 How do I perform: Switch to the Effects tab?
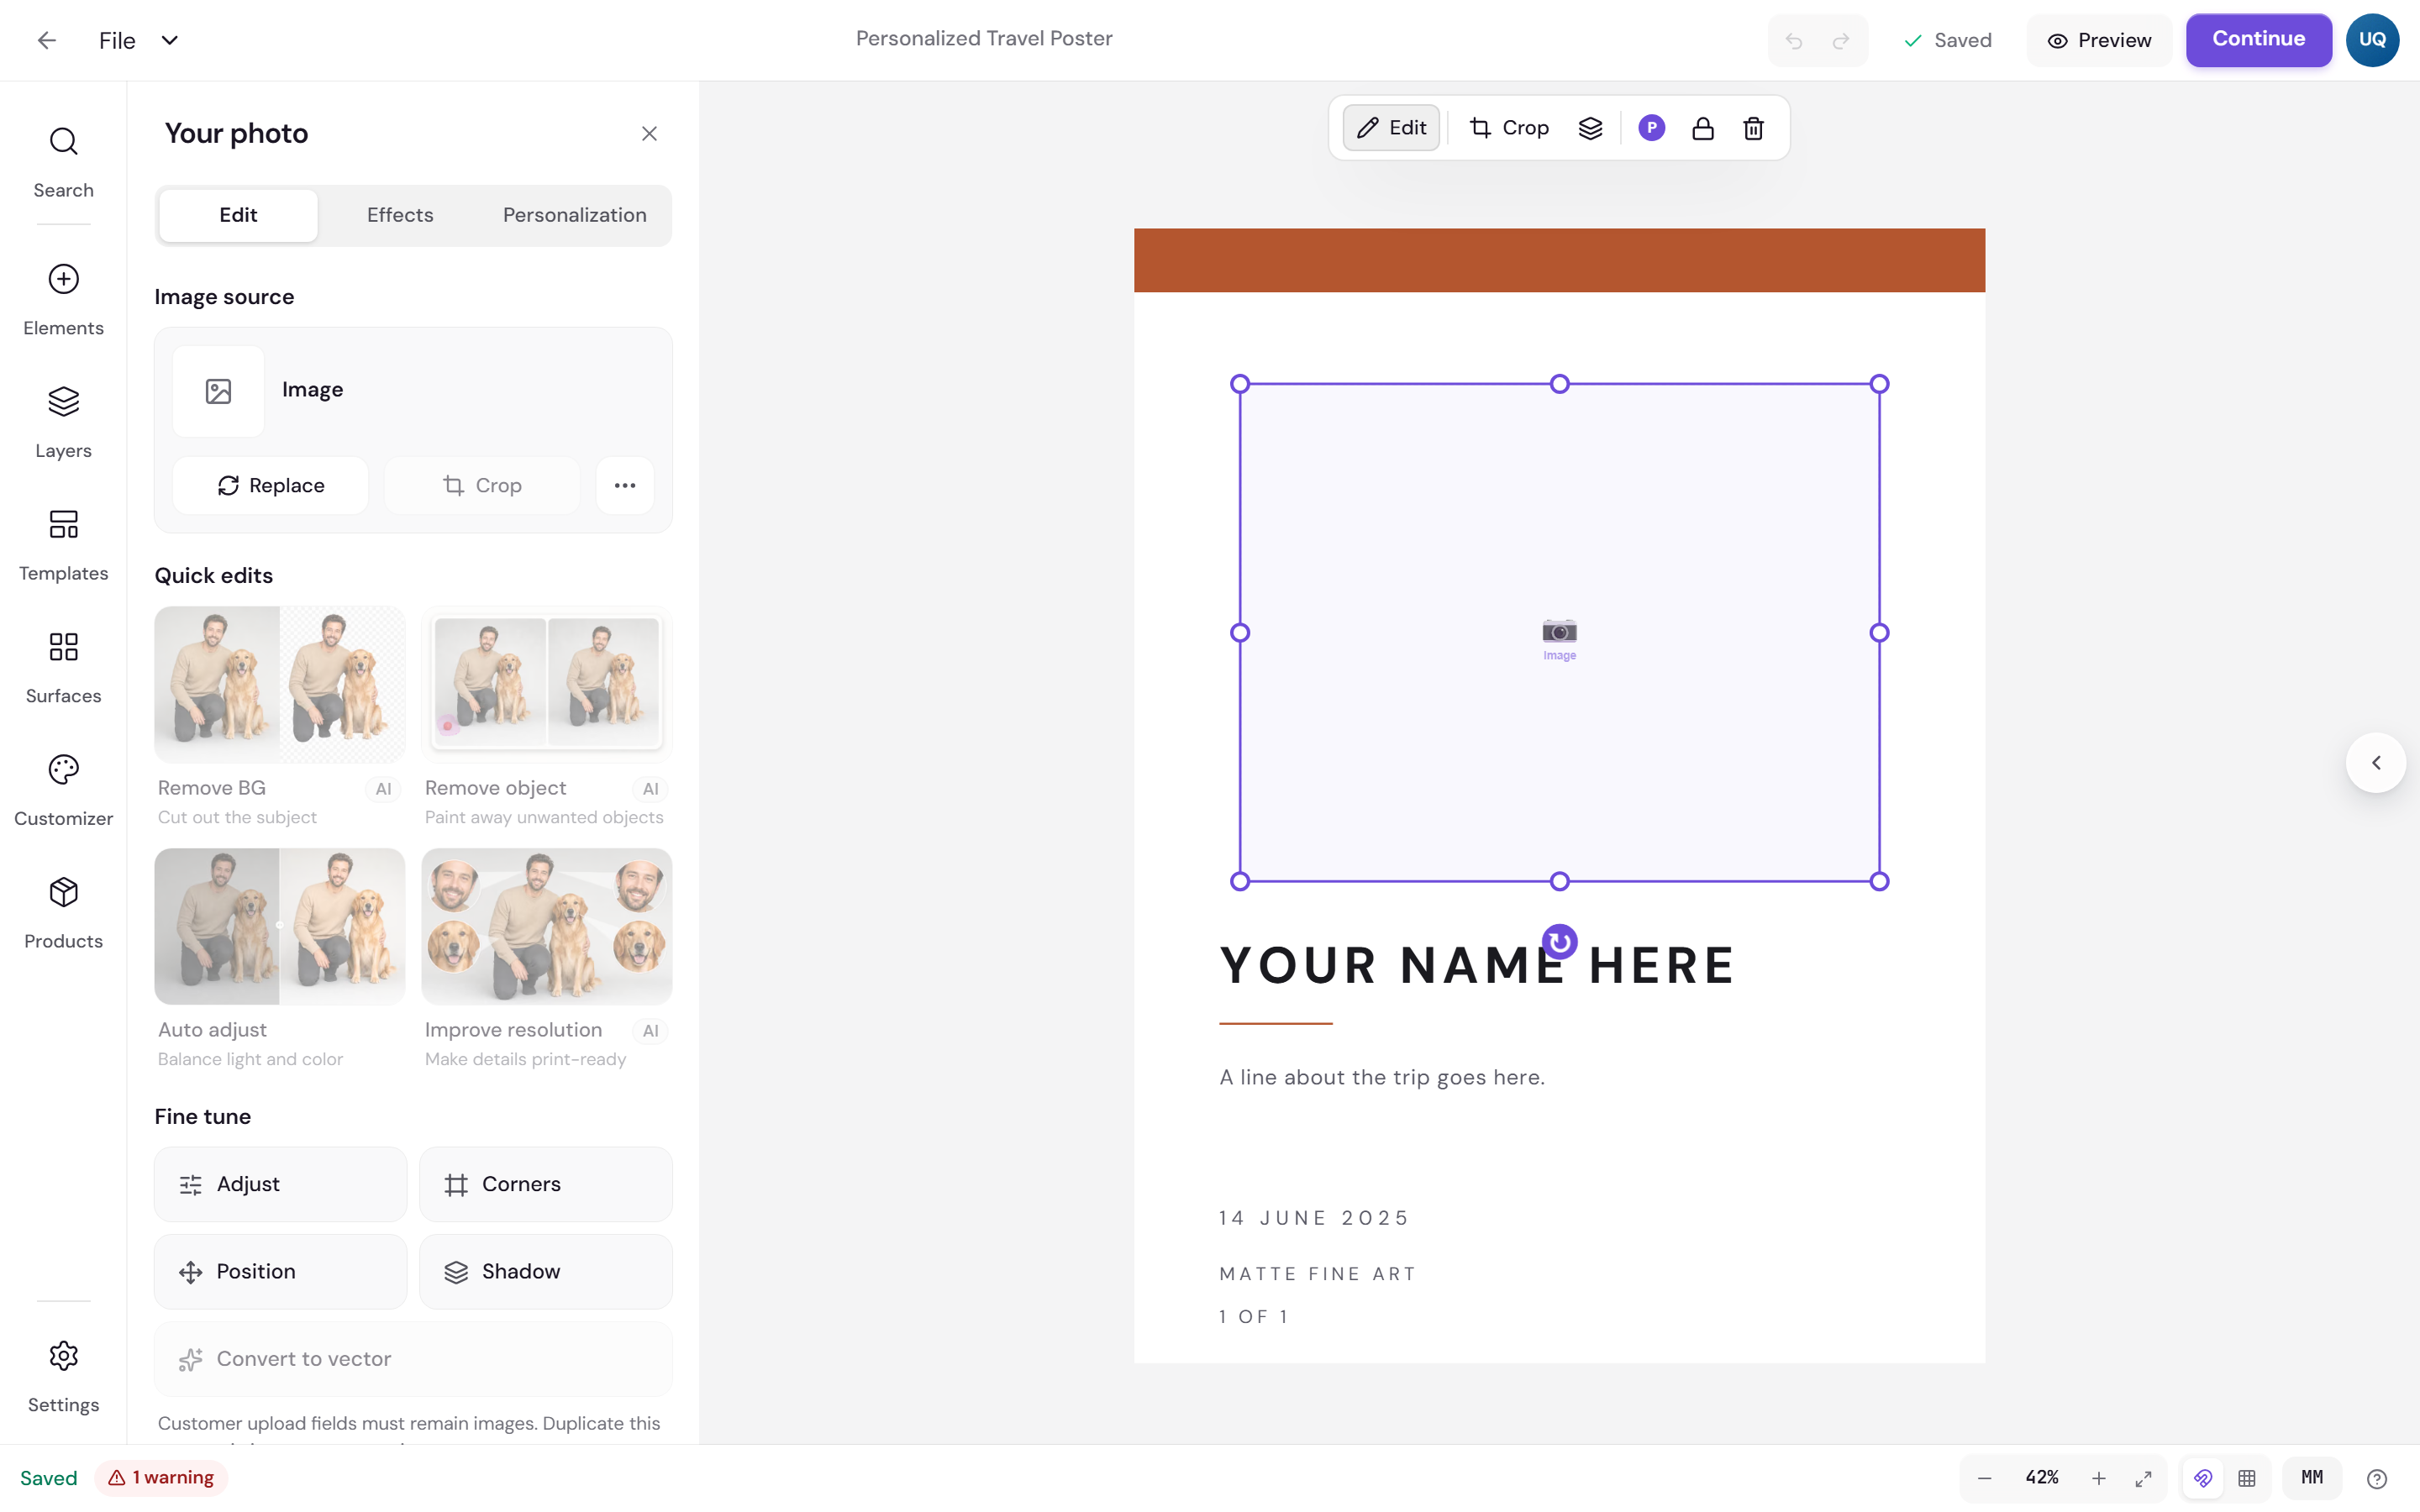click(400, 215)
